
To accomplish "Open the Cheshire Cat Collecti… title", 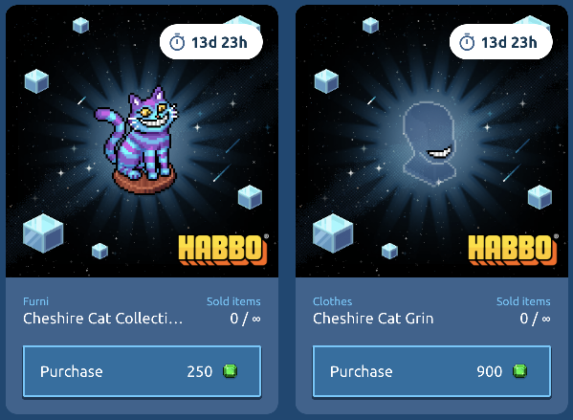I will (x=102, y=319).
